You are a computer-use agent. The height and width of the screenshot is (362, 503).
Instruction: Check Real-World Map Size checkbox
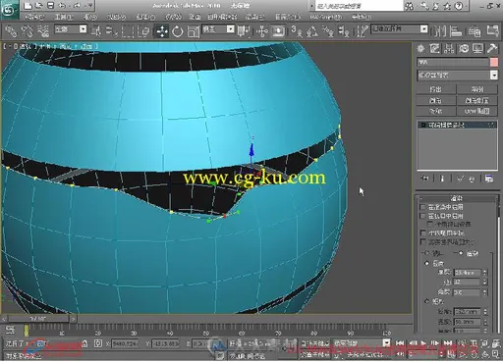pos(422,241)
